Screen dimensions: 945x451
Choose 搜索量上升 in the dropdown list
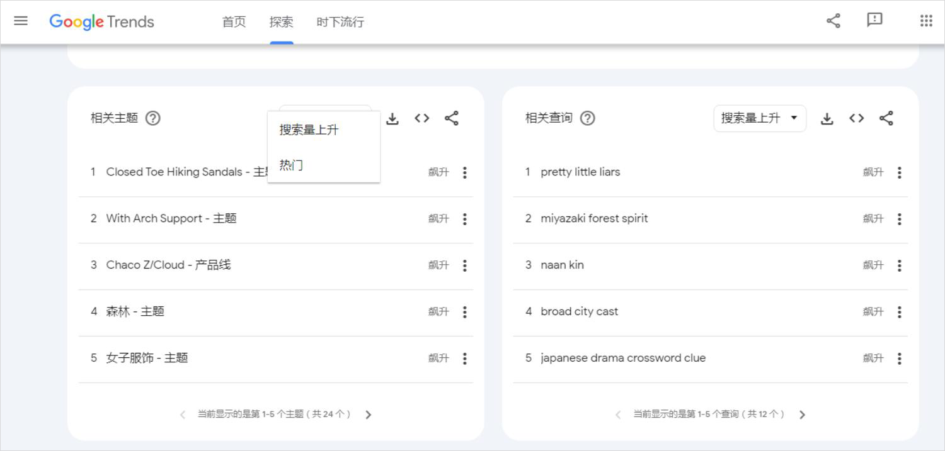click(x=309, y=130)
